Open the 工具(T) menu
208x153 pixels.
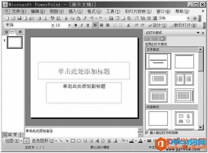click(x=113, y=11)
